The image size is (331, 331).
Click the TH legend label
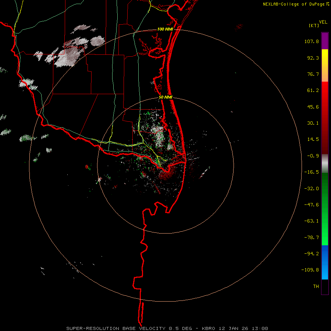pos(316,286)
